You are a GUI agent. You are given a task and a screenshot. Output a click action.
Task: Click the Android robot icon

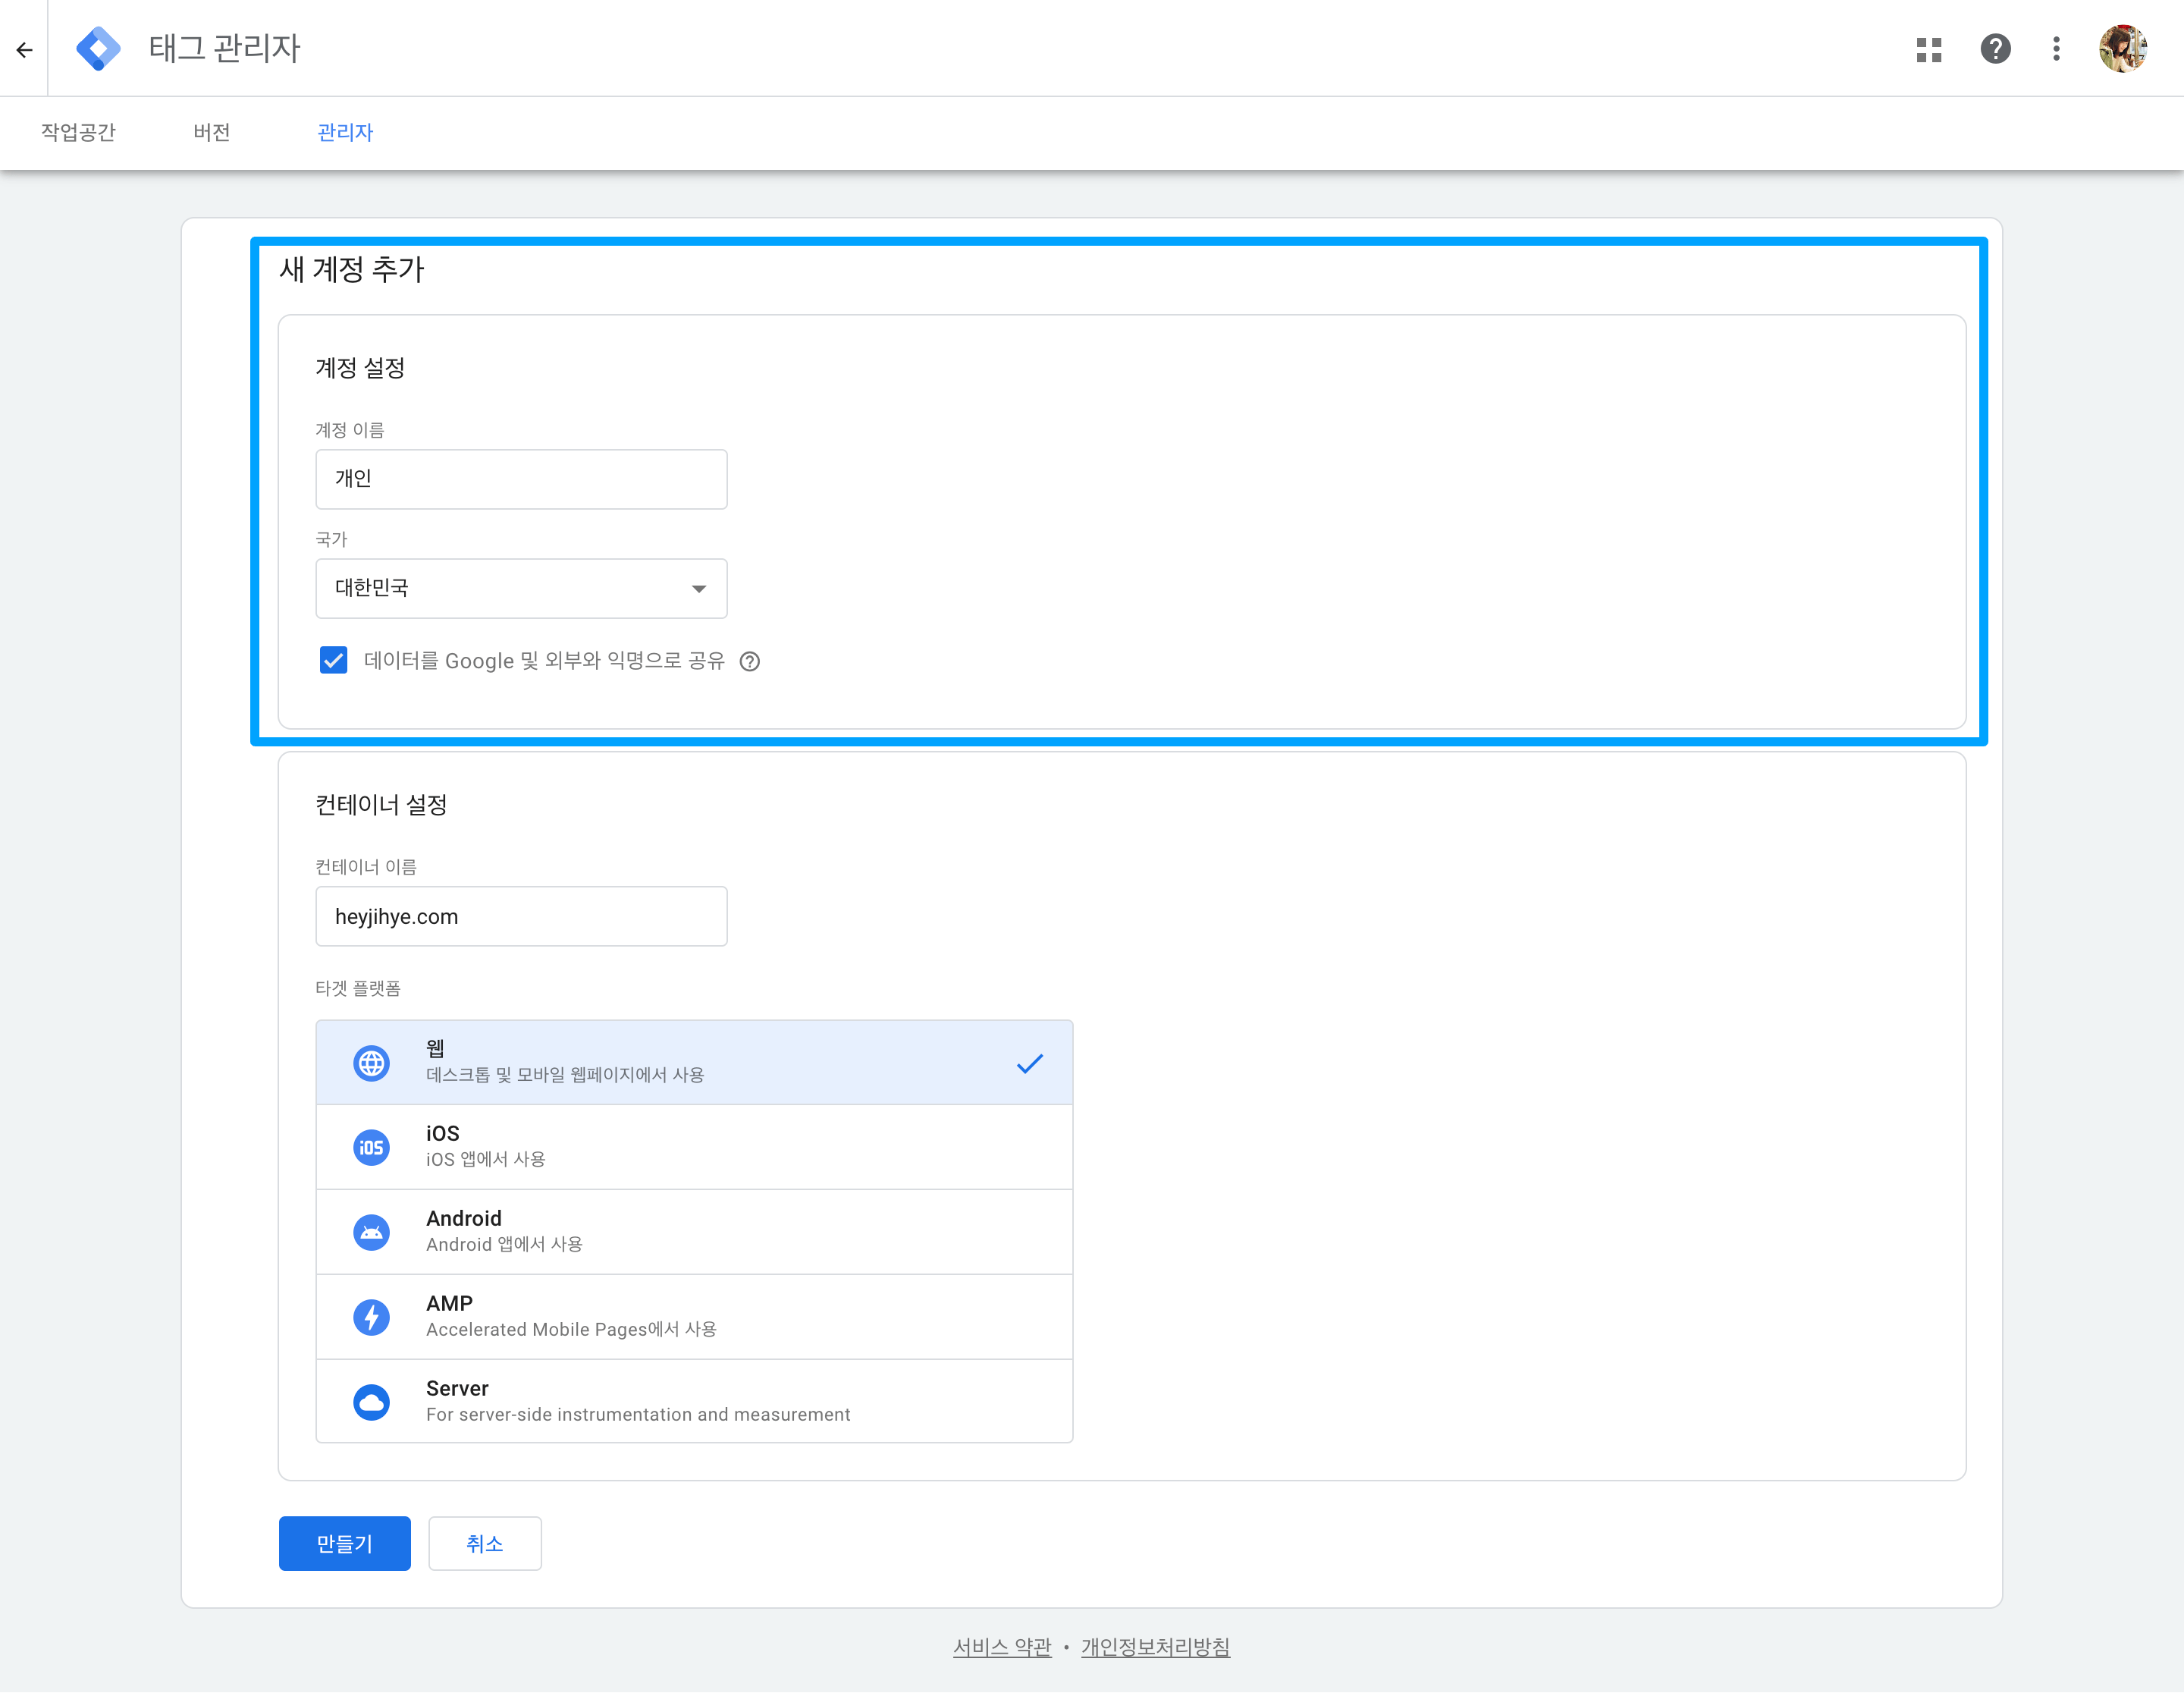pos(371,1232)
